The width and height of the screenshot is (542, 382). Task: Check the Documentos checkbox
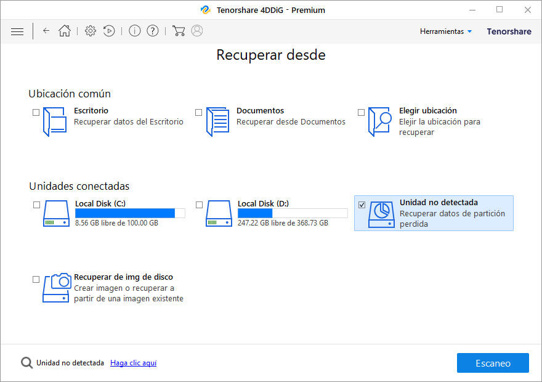tap(199, 112)
